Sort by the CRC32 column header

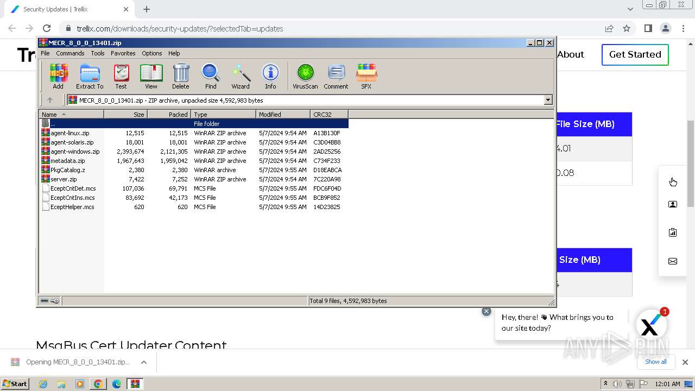click(329, 114)
